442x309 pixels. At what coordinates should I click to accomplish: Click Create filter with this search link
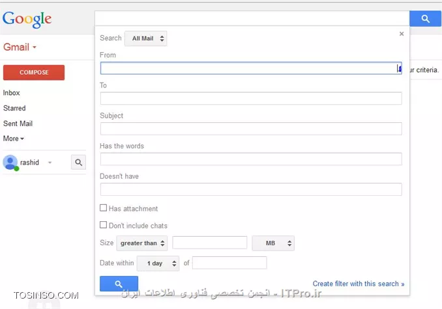click(x=359, y=284)
